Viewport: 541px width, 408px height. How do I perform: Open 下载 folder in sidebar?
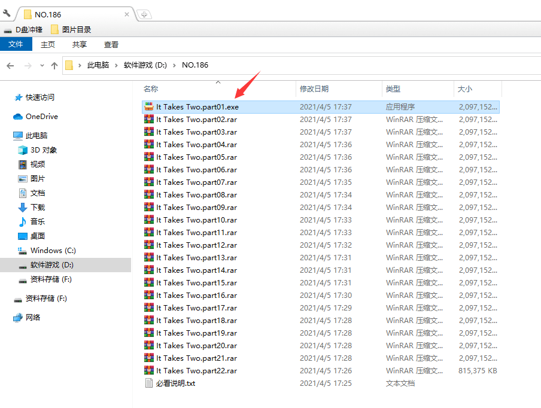coord(38,207)
